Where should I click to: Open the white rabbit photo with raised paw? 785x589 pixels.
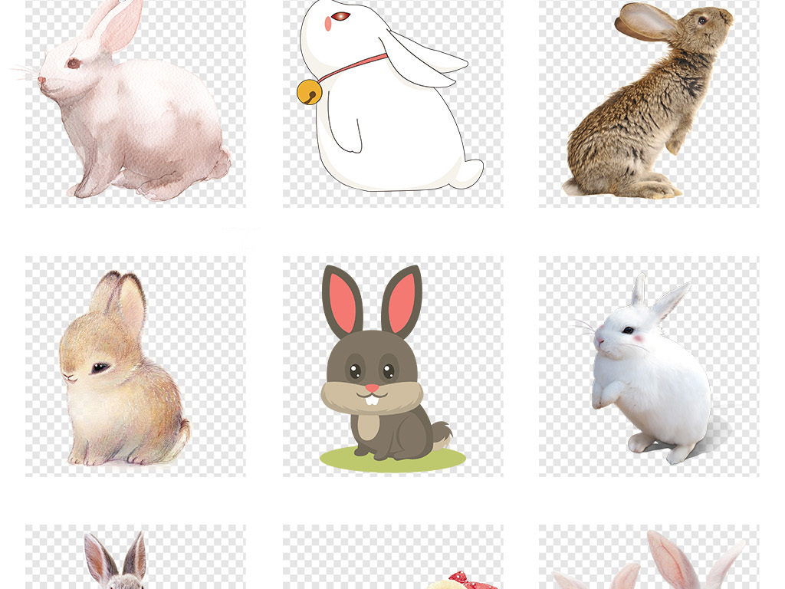pyautogui.click(x=649, y=366)
